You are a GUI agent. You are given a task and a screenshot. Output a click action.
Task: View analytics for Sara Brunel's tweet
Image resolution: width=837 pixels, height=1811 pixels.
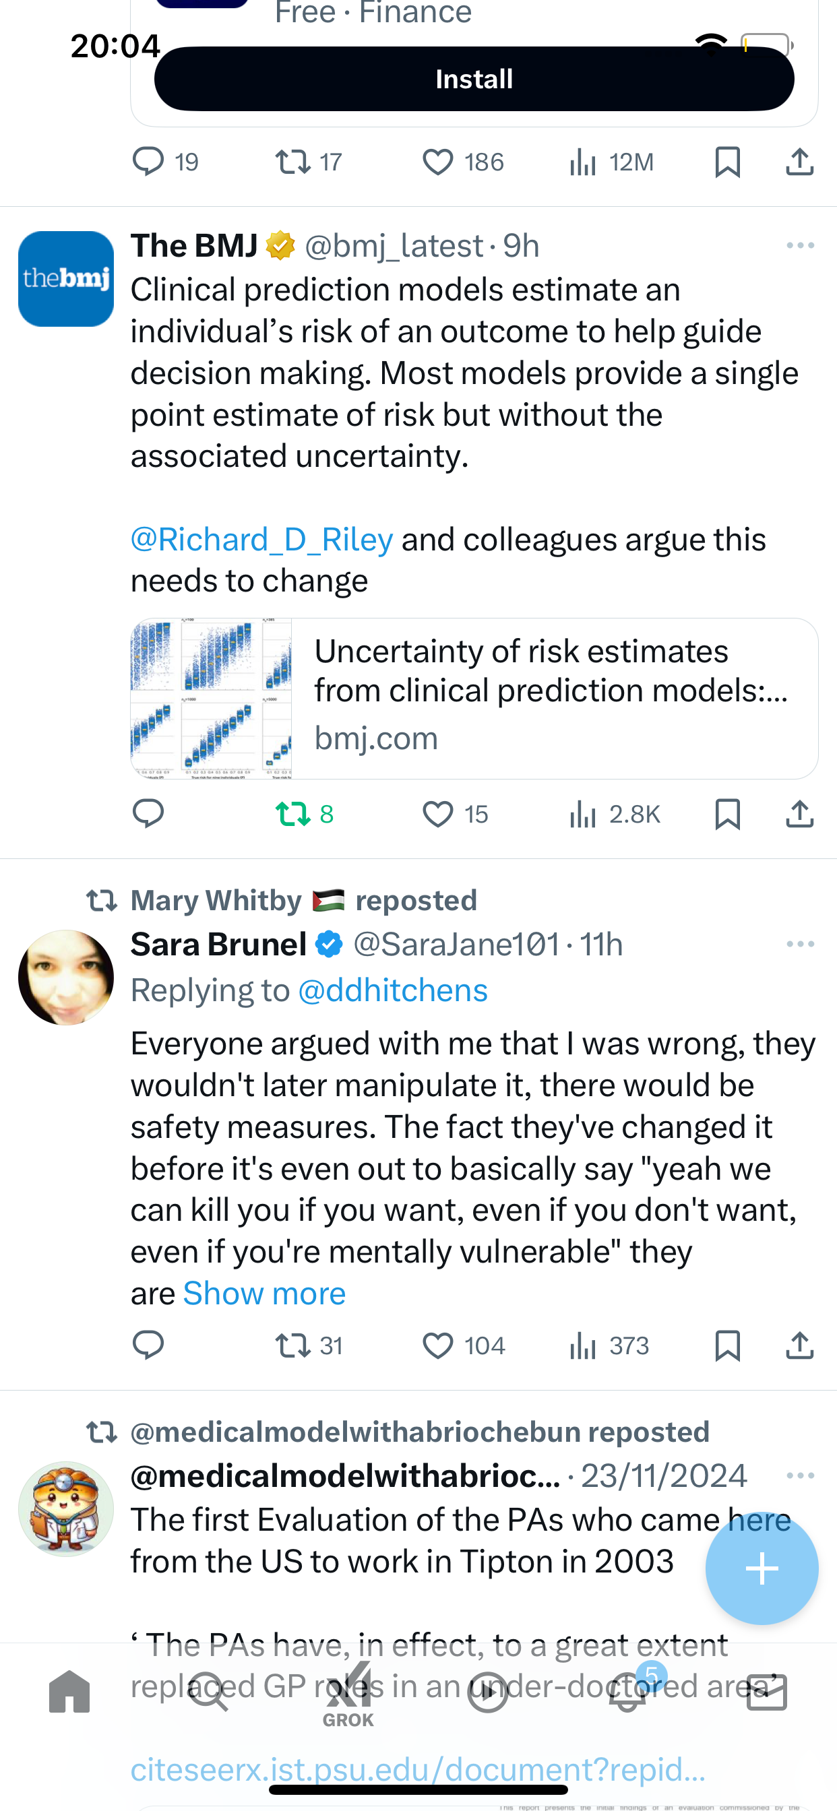tap(609, 1345)
